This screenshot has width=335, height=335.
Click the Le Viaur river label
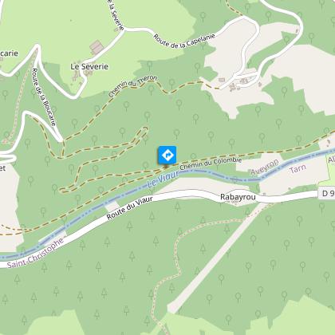163,179
